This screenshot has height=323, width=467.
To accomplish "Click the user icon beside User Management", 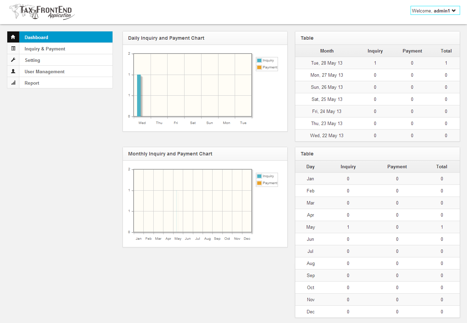I will pyautogui.click(x=13, y=72).
